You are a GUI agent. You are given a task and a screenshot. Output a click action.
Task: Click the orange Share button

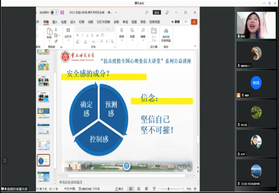[x=194, y=22]
